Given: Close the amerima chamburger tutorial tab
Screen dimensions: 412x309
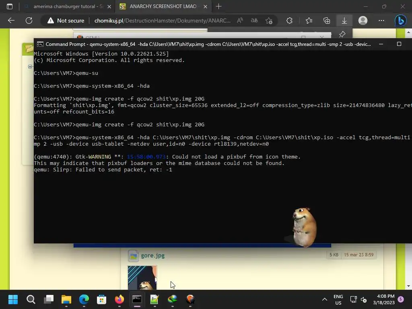Looking at the screenshot, I should click(109, 6).
